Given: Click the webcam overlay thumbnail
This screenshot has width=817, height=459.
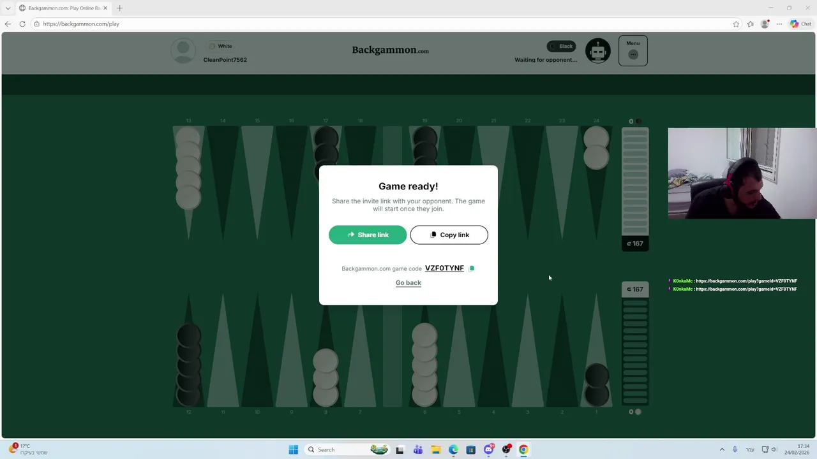Looking at the screenshot, I should click(742, 173).
